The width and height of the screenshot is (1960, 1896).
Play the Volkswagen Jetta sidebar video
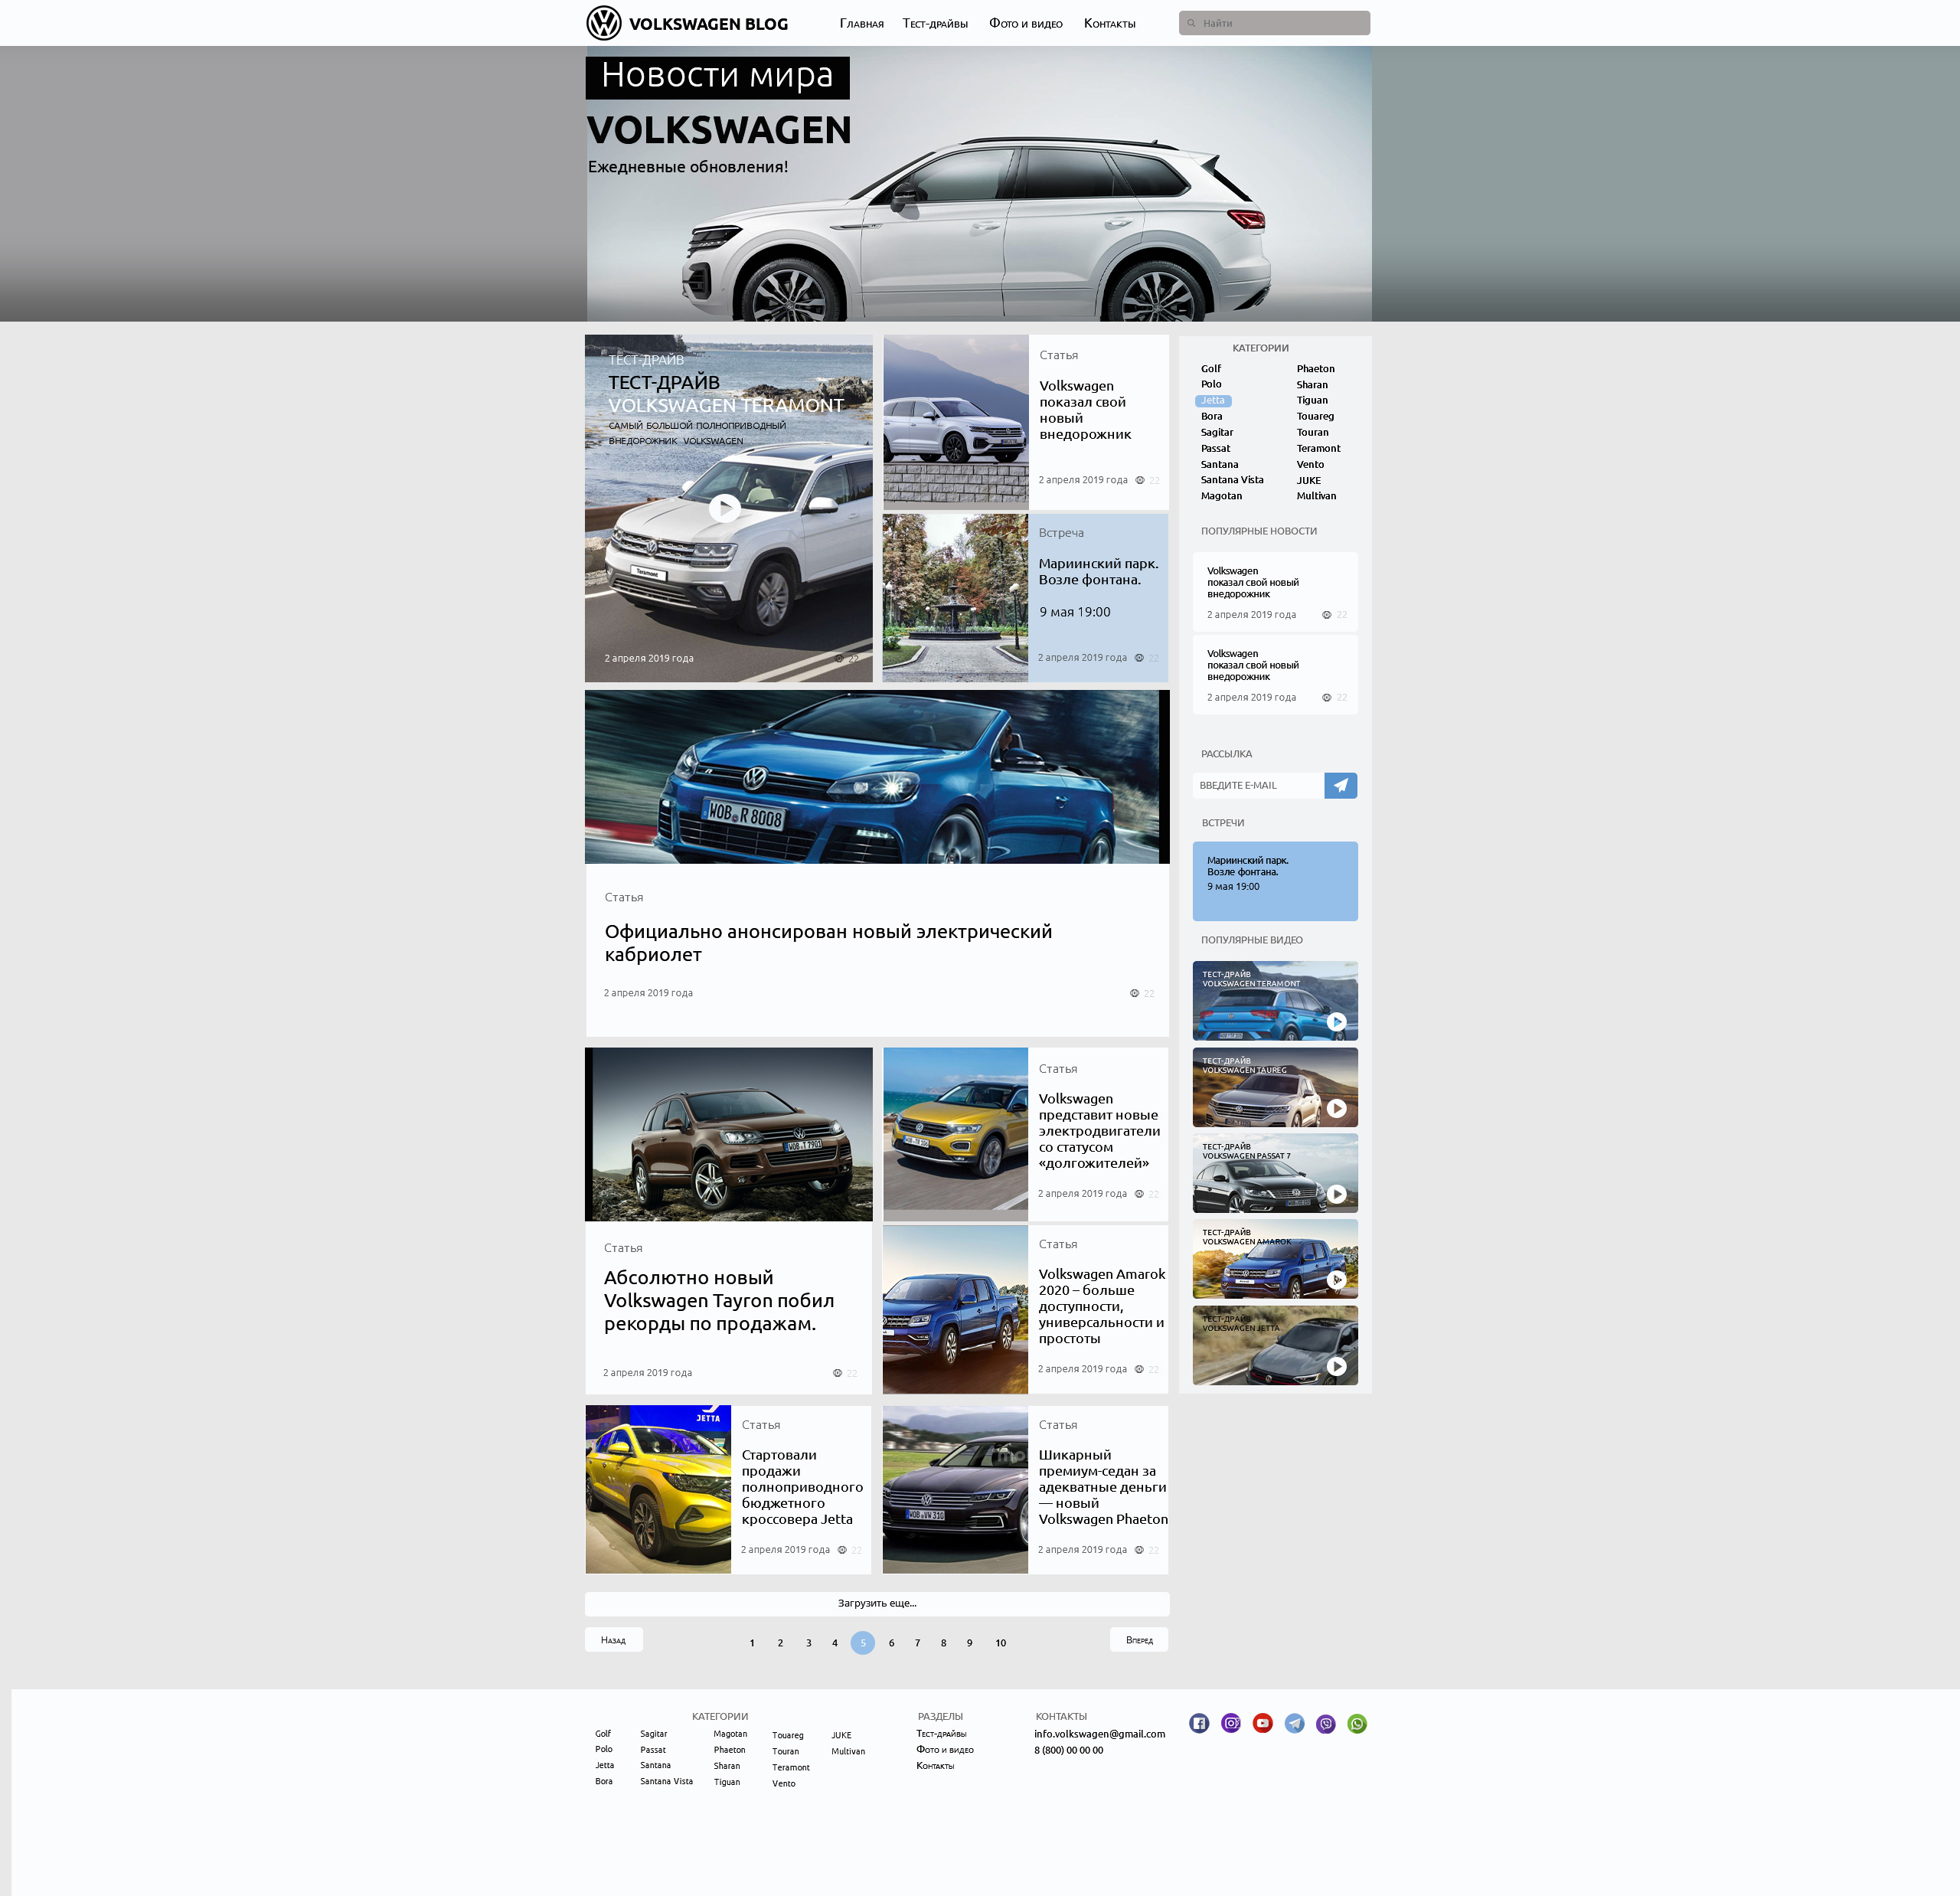point(1336,1366)
